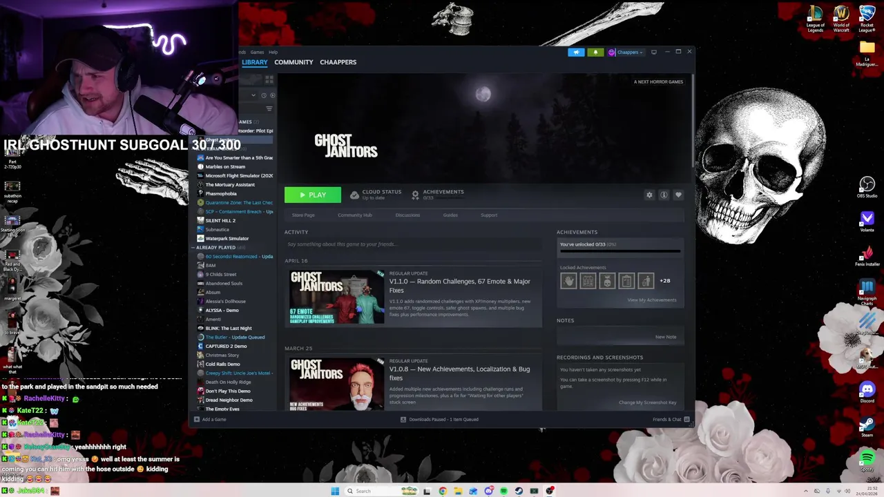Select The Mortuary Assistant in library list
Screen dimensions: 884x497
point(230,184)
